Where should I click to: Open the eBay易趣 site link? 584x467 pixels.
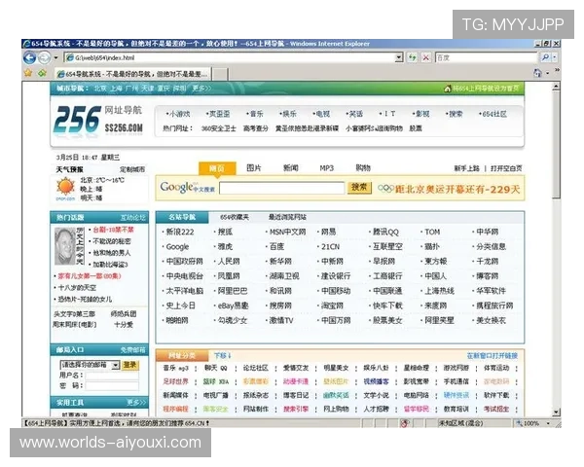coord(233,305)
